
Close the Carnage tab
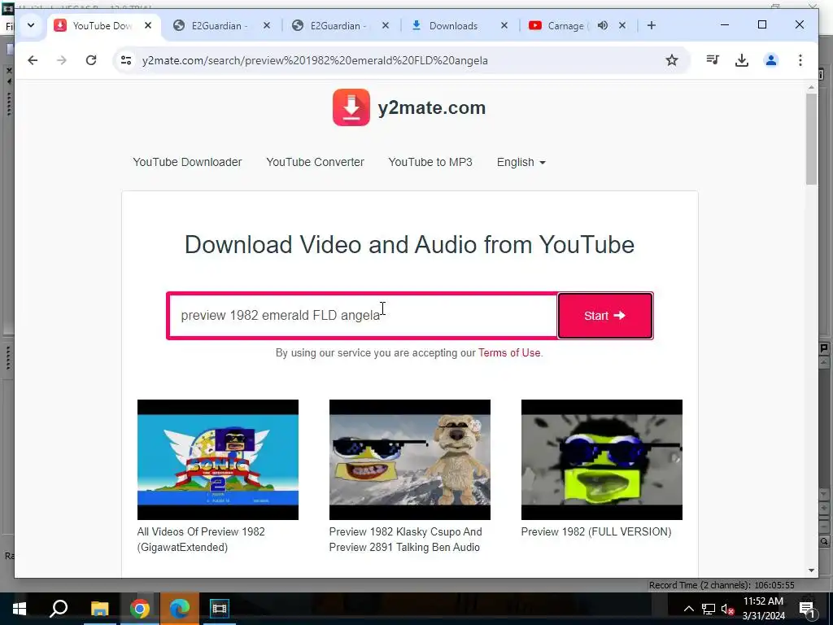pyautogui.click(x=622, y=25)
